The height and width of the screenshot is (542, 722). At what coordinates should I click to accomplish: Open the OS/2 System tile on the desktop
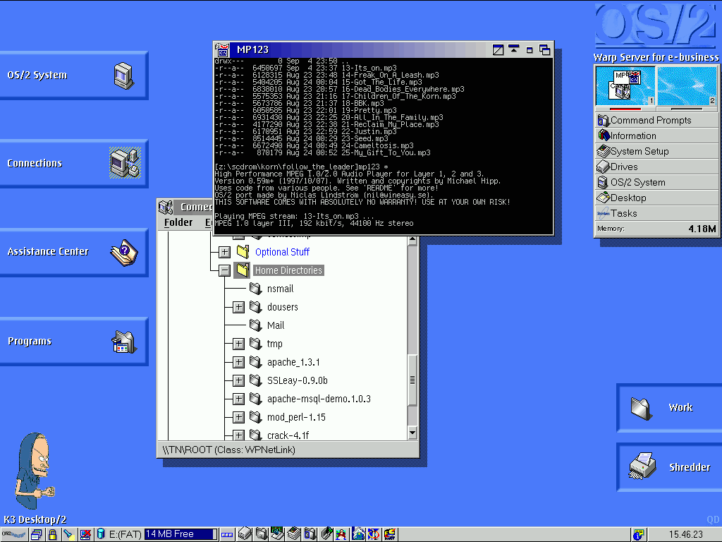(x=73, y=75)
